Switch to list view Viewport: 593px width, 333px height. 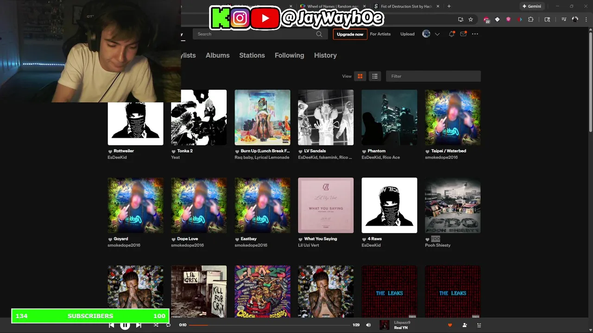point(375,76)
